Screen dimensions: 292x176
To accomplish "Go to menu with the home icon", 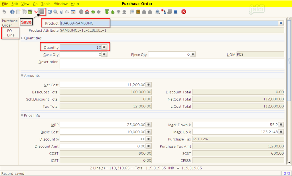I will coord(87,12).
